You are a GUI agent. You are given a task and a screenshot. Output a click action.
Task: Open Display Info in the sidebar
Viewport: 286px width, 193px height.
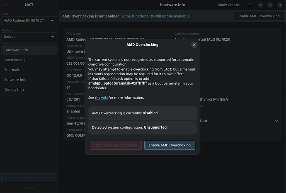coord(29,90)
